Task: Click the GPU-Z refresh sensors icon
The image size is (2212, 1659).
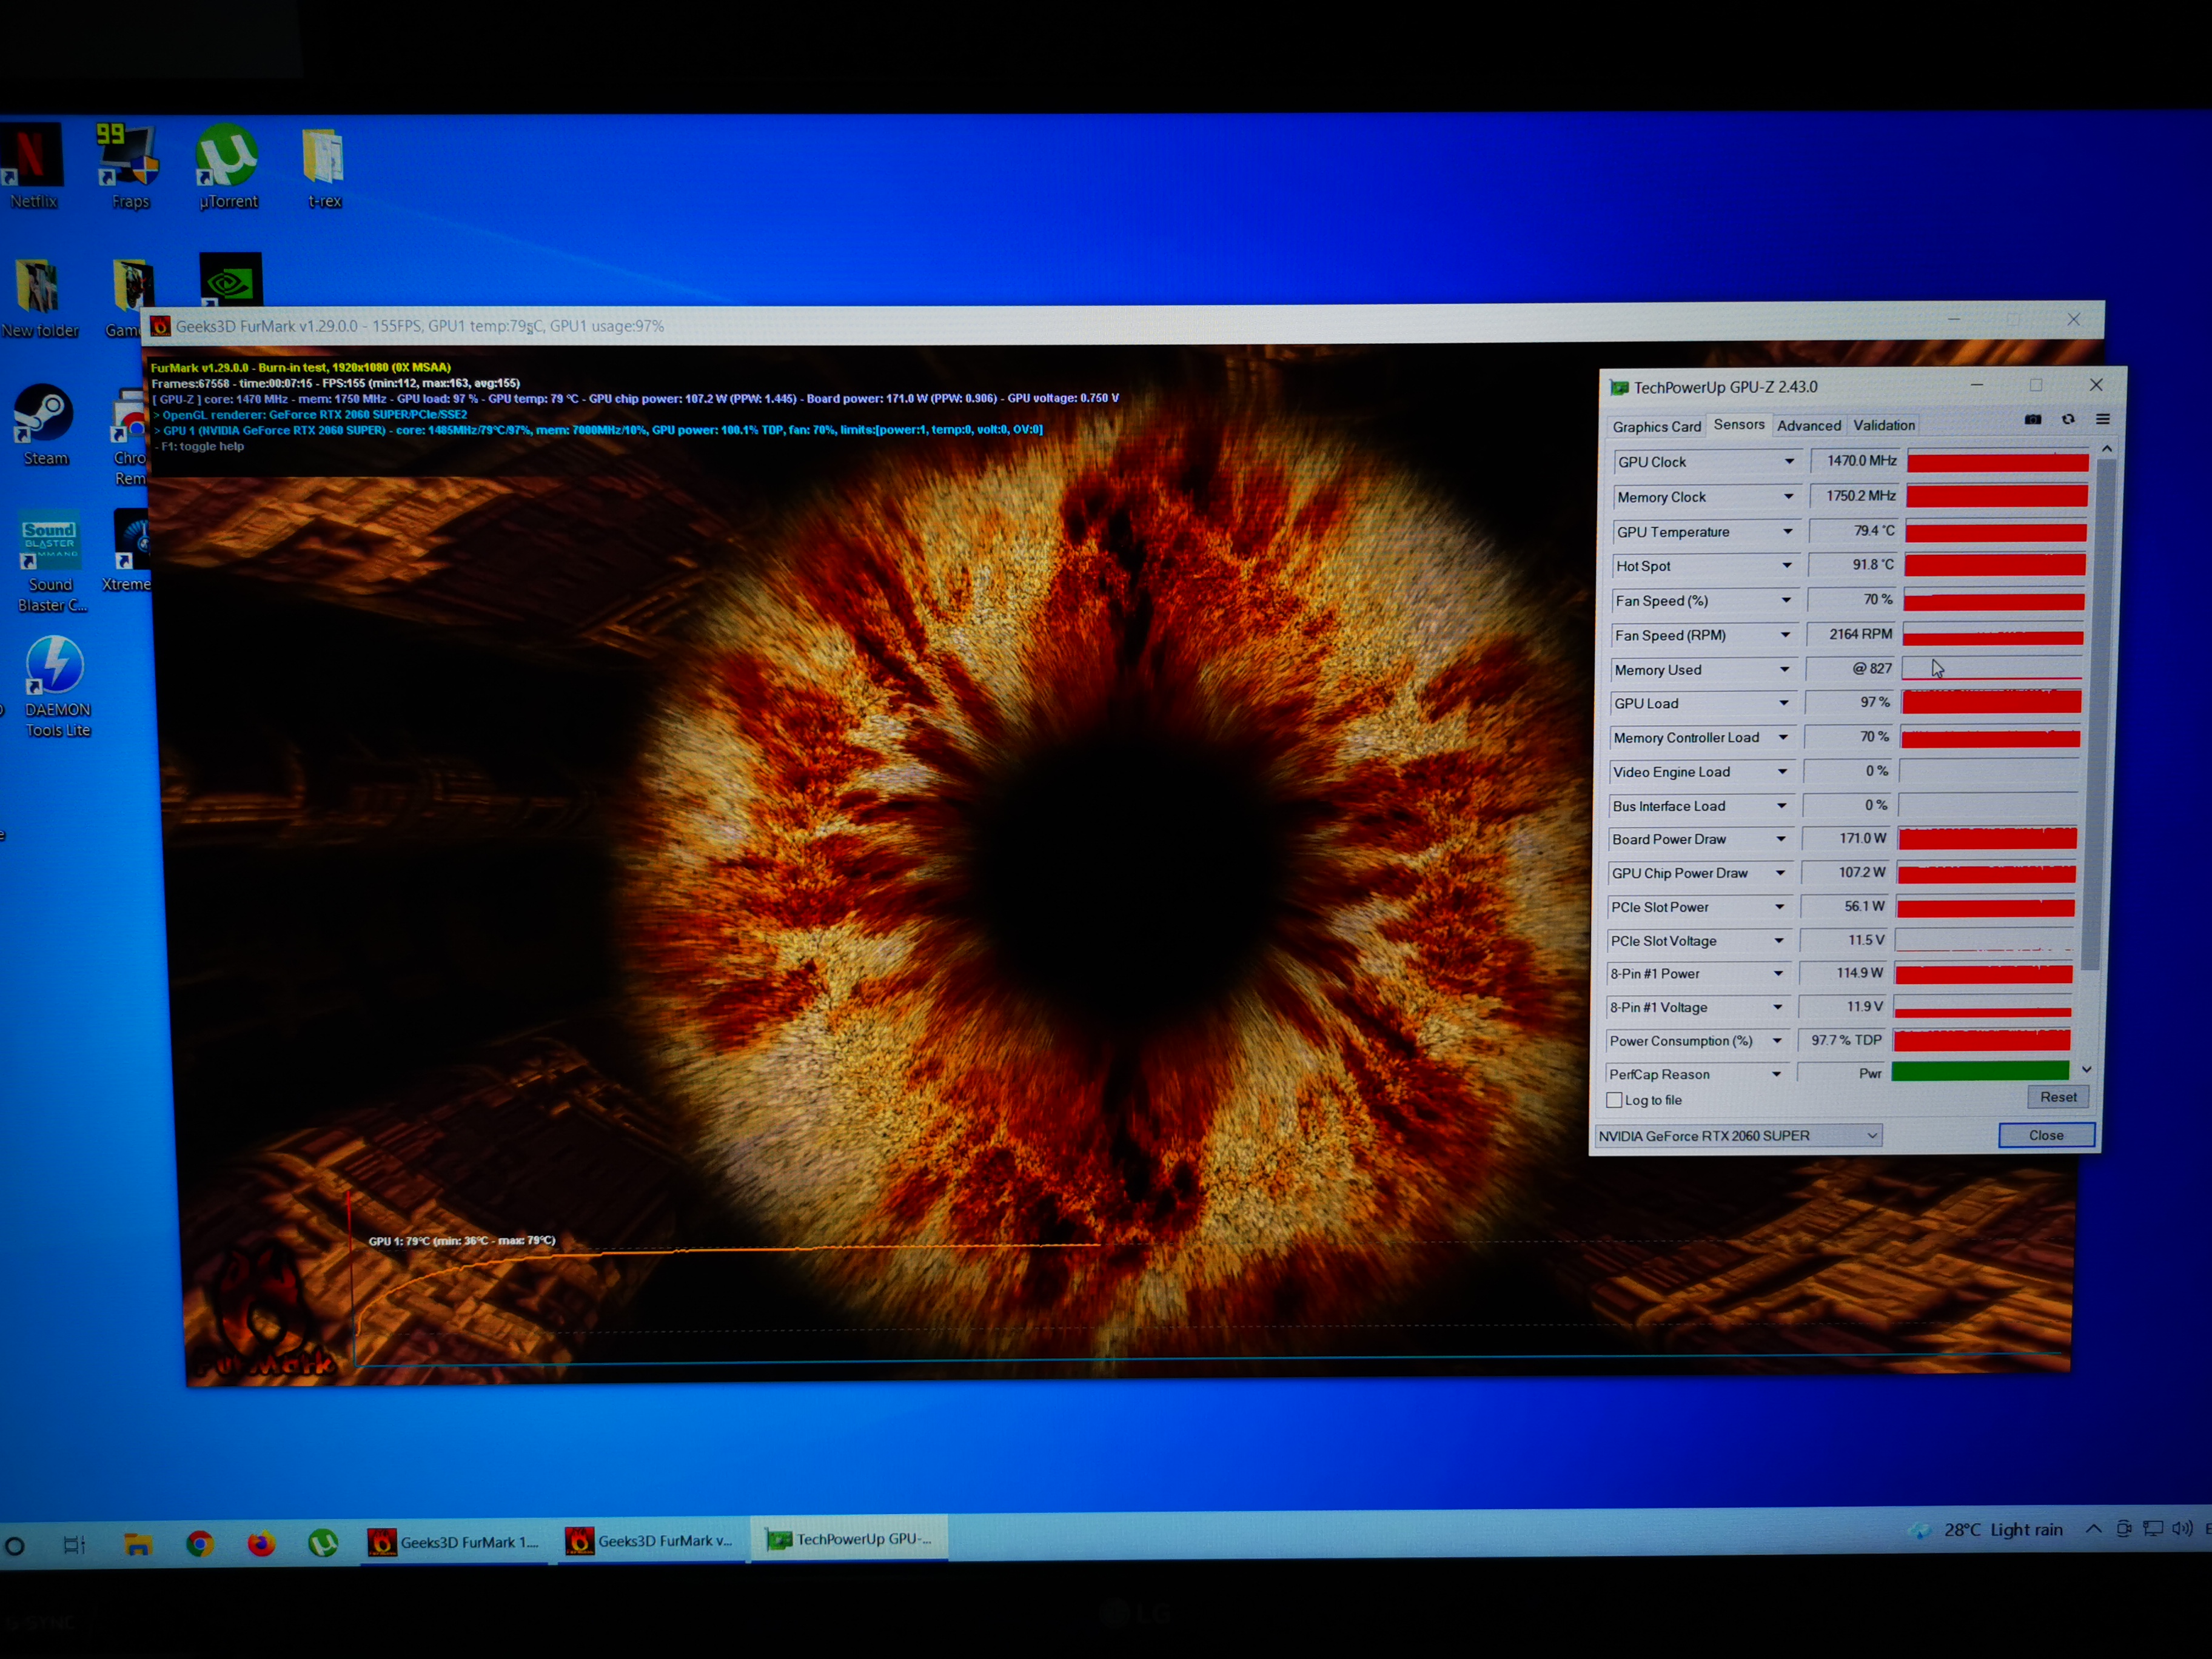Action: click(2068, 420)
